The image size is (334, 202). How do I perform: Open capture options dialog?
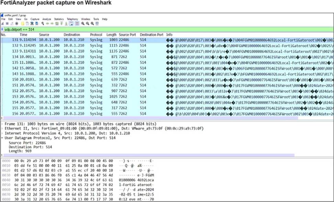coord(16,24)
